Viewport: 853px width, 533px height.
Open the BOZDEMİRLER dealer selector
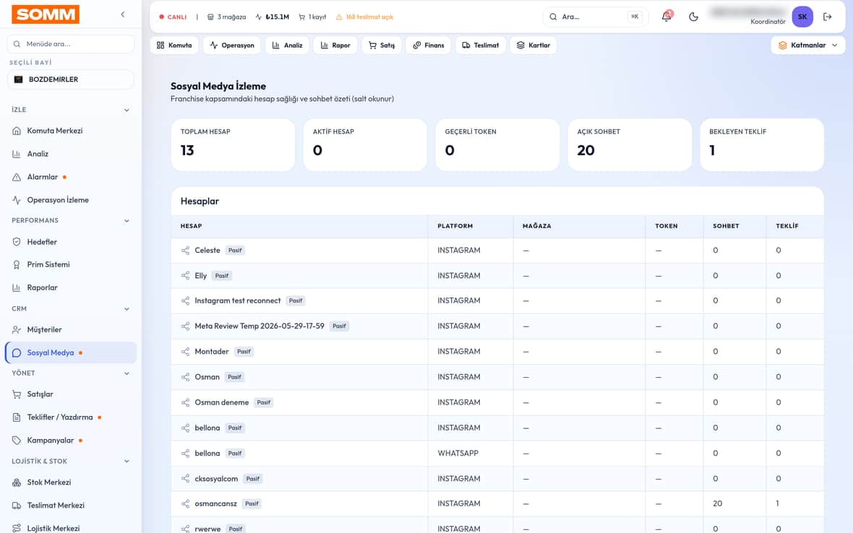point(71,79)
